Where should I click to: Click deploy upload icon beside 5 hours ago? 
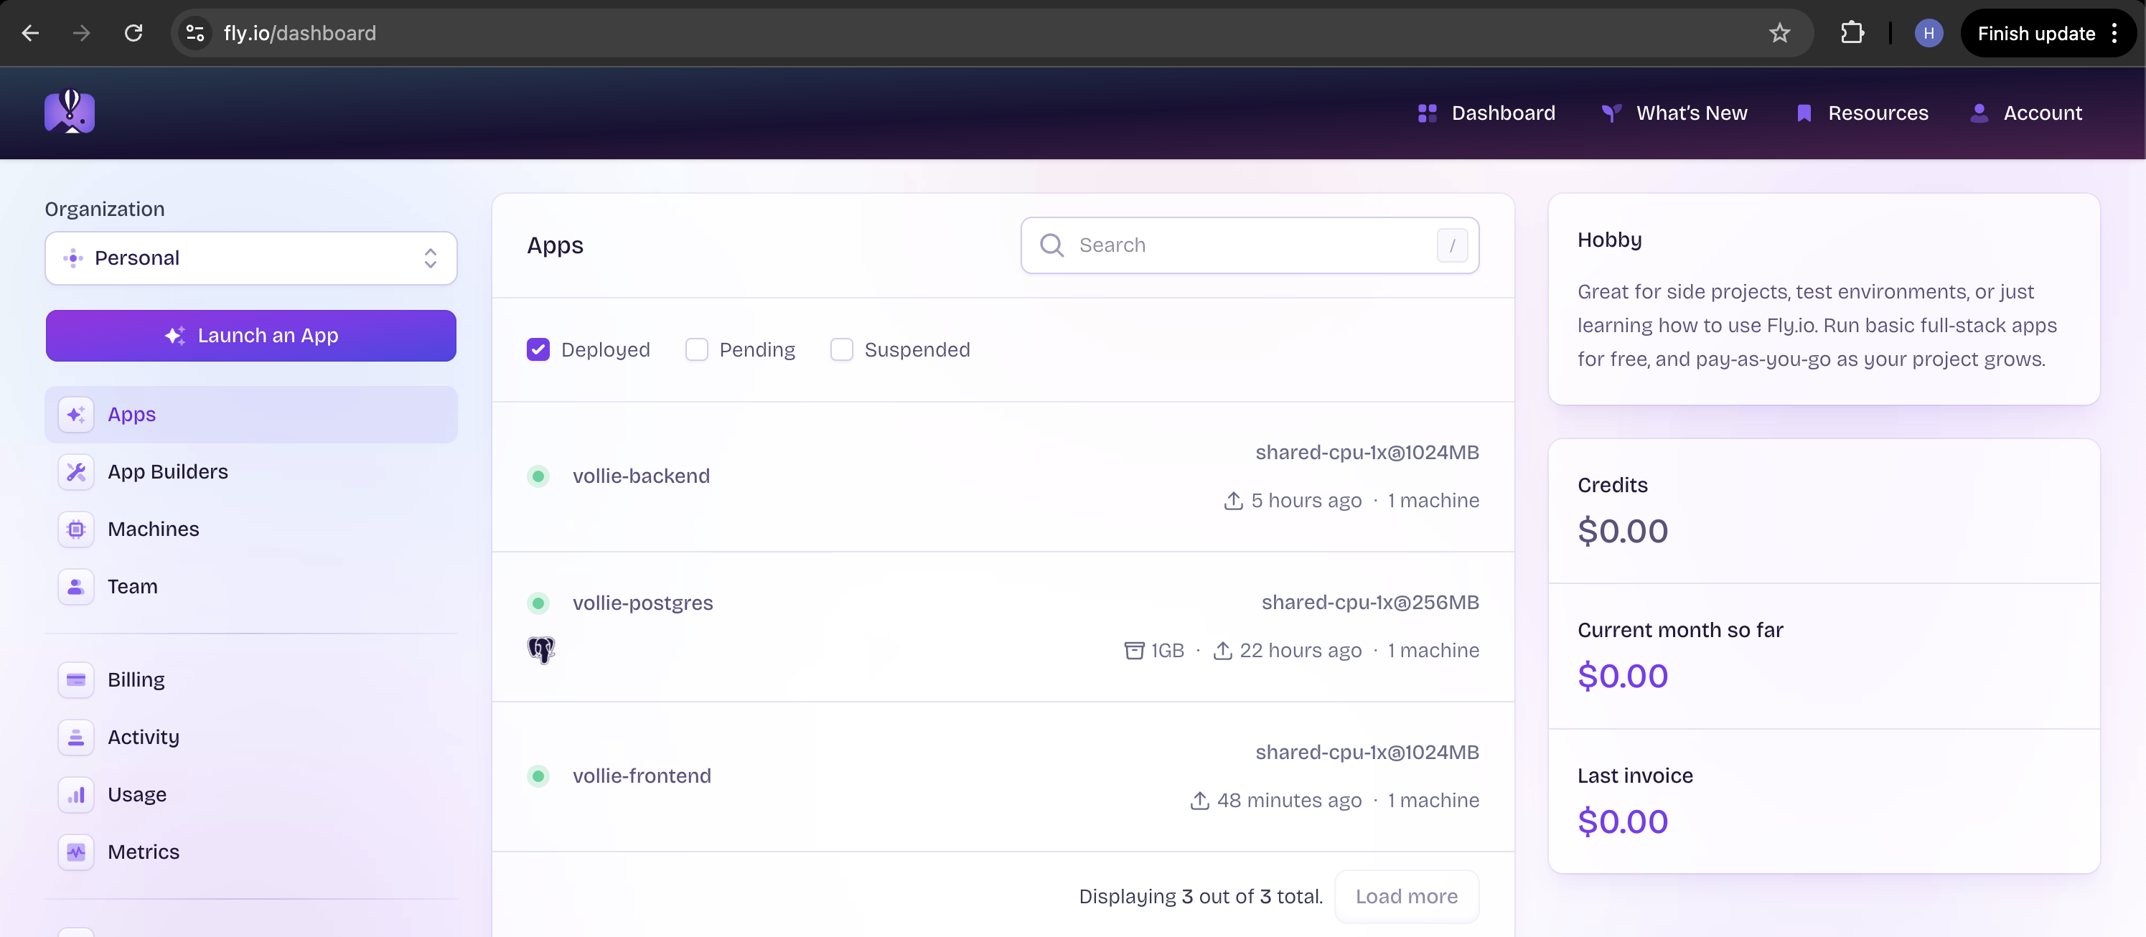1233,501
